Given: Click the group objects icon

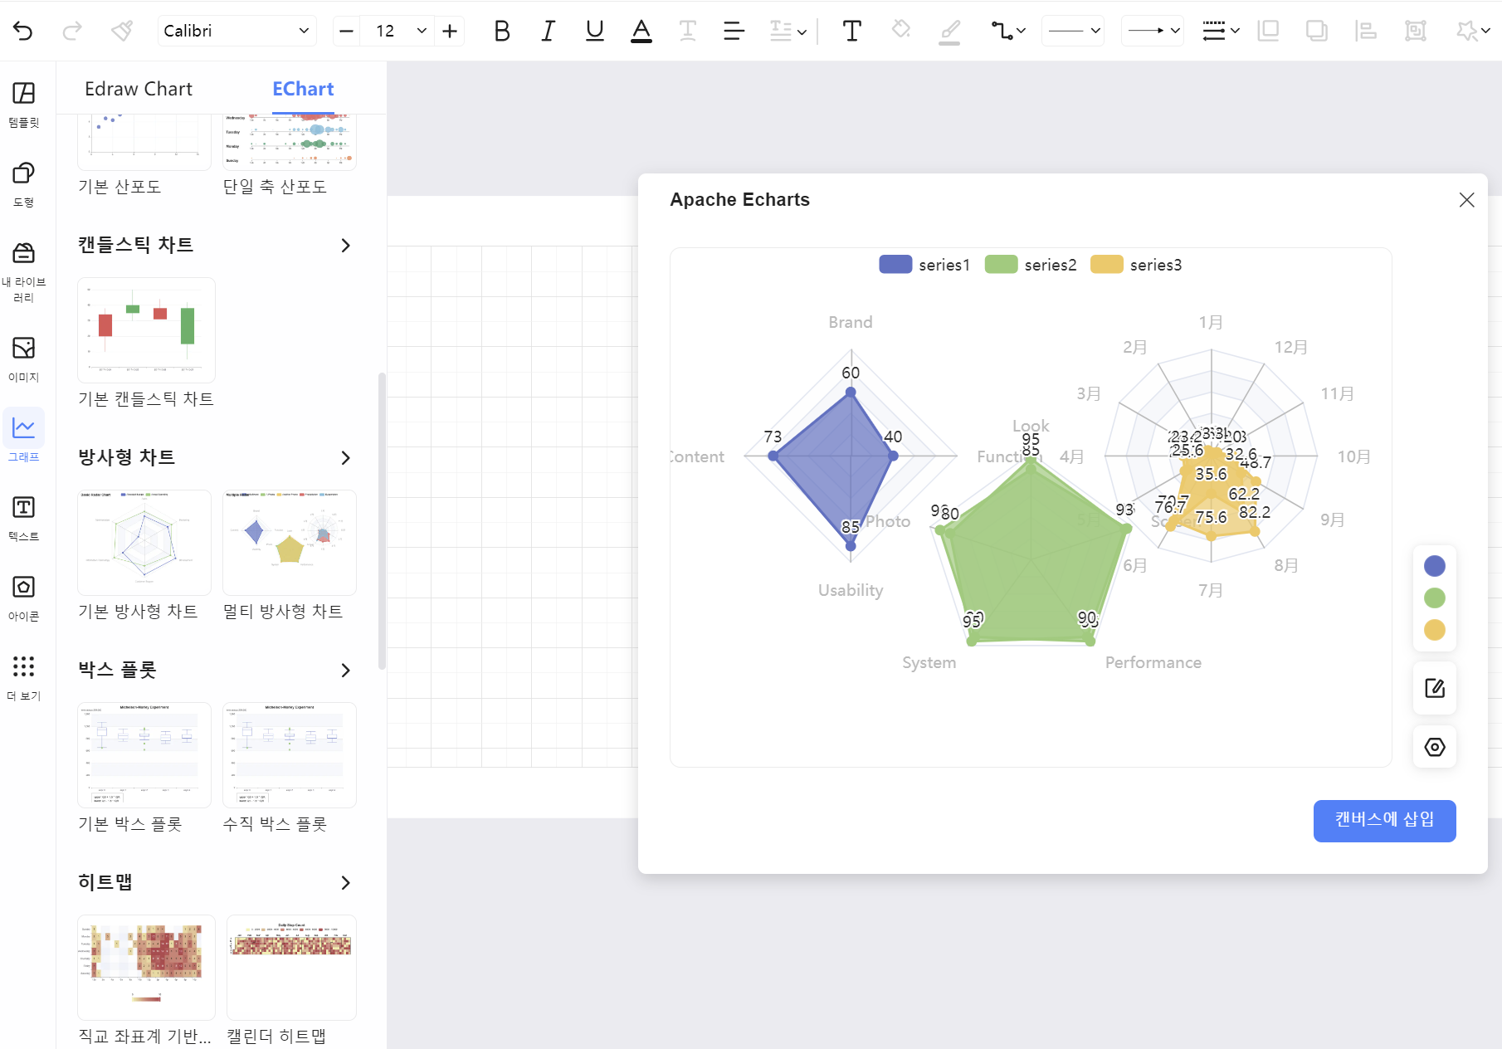Looking at the screenshot, I should pyautogui.click(x=1415, y=31).
